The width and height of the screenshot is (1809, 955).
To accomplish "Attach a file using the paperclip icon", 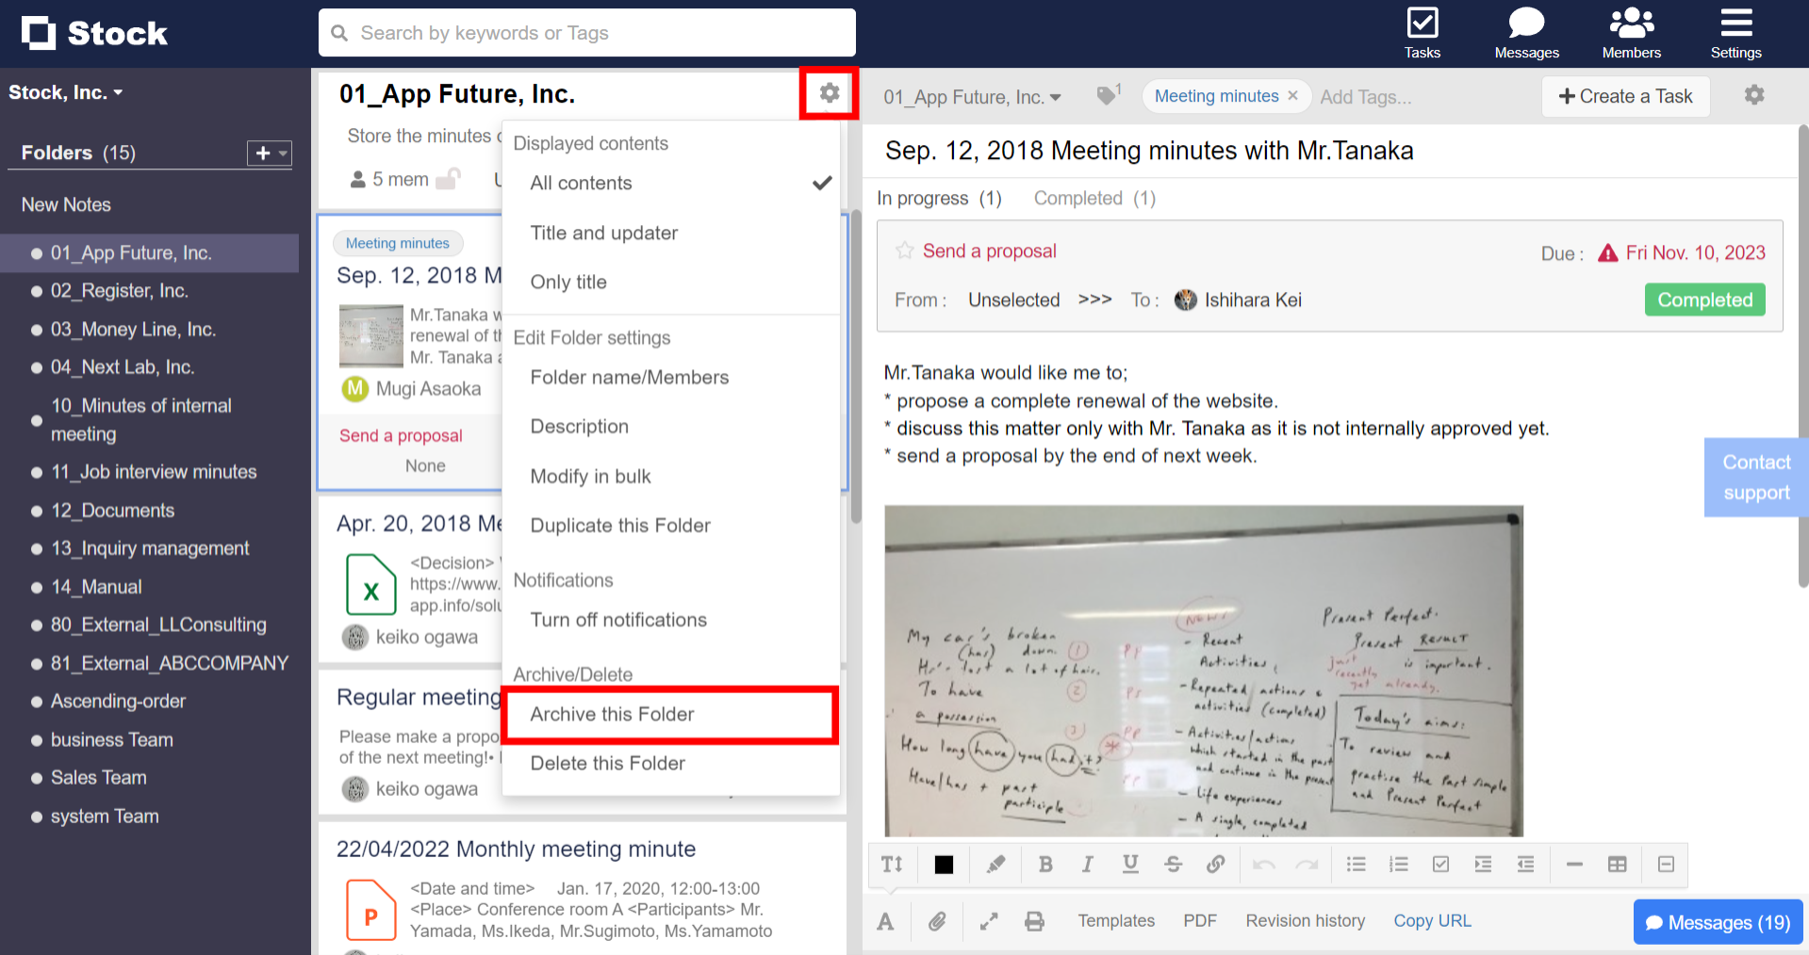I will point(938,921).
